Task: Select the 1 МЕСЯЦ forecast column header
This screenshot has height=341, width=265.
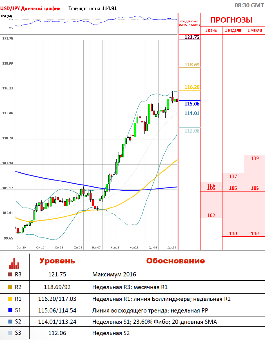Action: coord(255,30)
